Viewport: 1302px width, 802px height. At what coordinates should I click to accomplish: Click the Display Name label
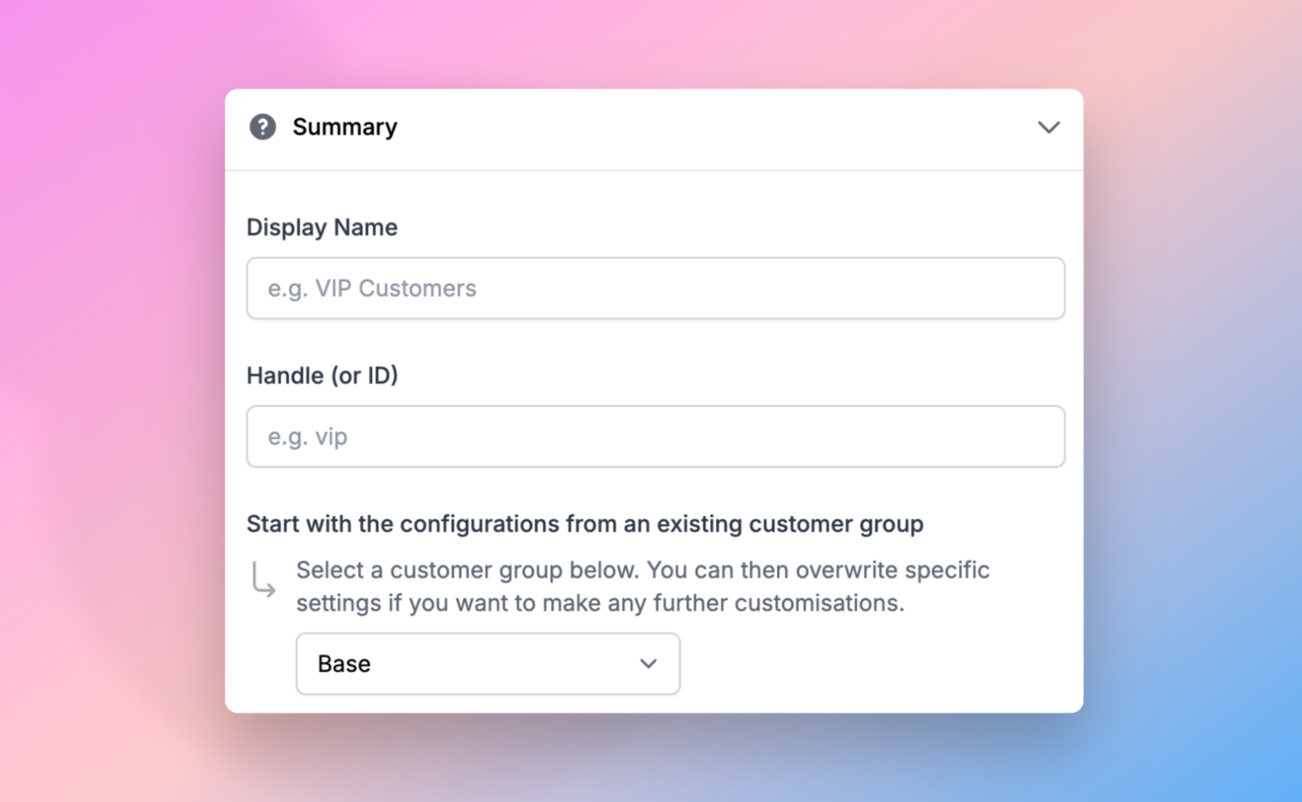tap(321, 226)
